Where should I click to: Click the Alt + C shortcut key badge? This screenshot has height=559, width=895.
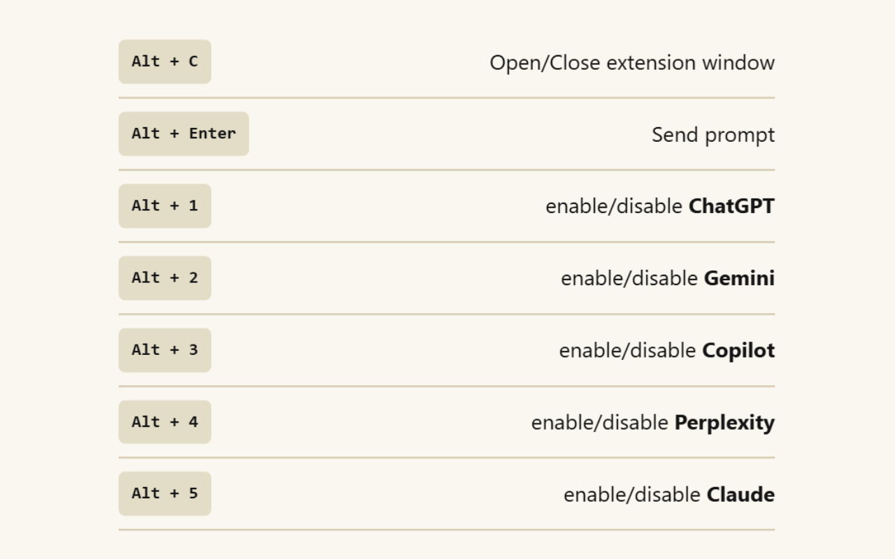[x=164, y=61]
